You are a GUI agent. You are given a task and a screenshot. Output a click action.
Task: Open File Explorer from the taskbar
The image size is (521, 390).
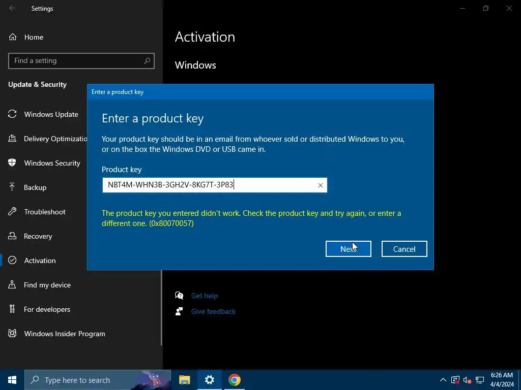[184, 380]
